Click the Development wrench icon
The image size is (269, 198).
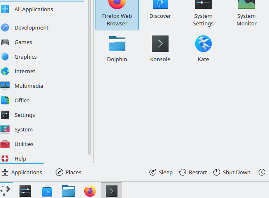tap(5, 27)
